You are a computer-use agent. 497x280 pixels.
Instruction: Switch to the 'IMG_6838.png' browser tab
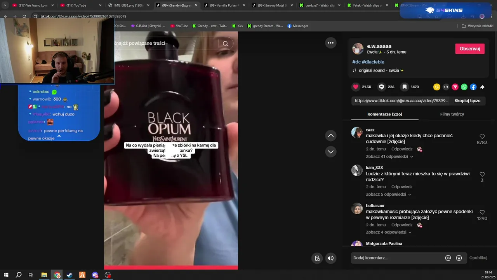[x=129, y=5]
